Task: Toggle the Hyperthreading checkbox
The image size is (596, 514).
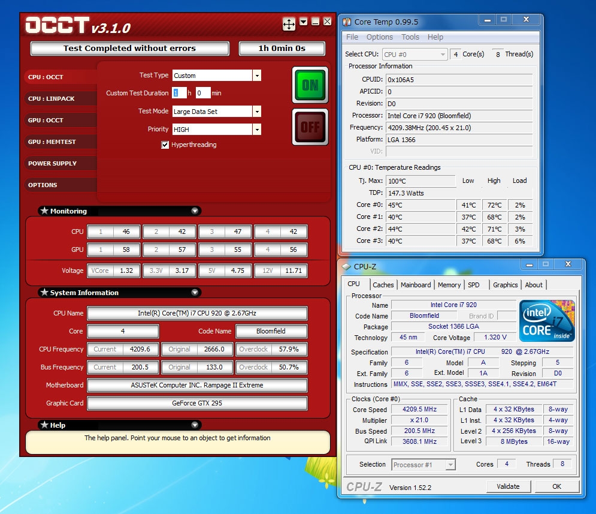Action: (x=165, y=145)
